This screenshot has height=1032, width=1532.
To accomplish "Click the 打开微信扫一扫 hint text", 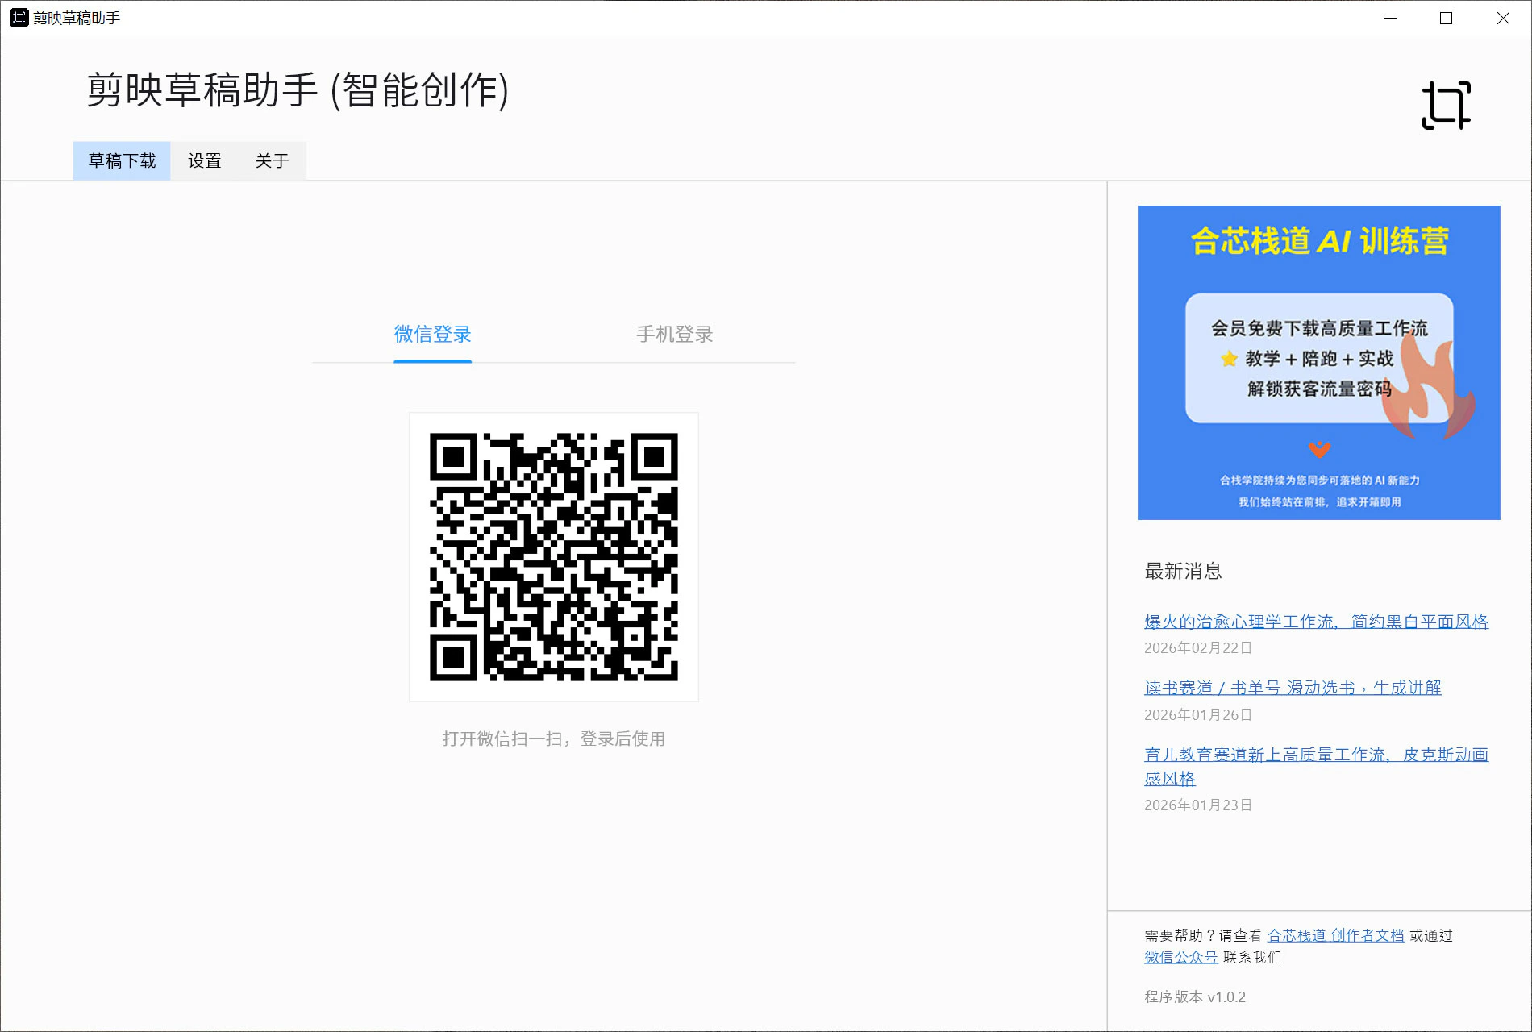I will pos(554,739).
